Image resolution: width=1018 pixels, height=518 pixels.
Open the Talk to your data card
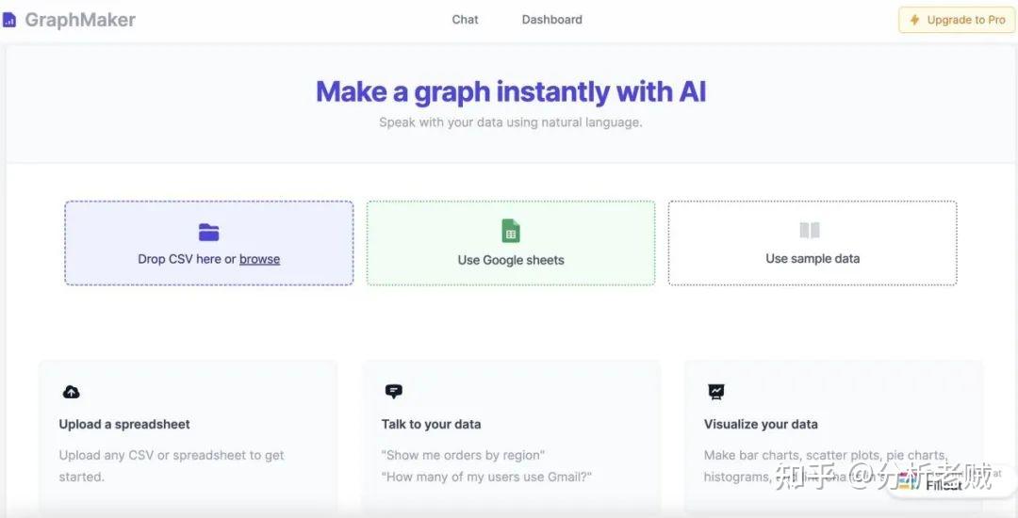tap(511, 438)
